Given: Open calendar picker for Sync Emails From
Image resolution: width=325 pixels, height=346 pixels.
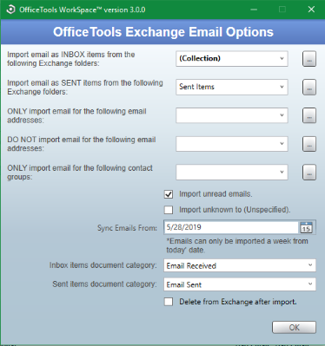Looking at the screenshot, I should [306, 227].
